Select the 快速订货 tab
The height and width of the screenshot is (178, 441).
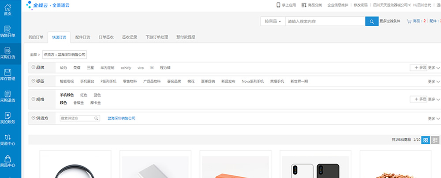59,37
